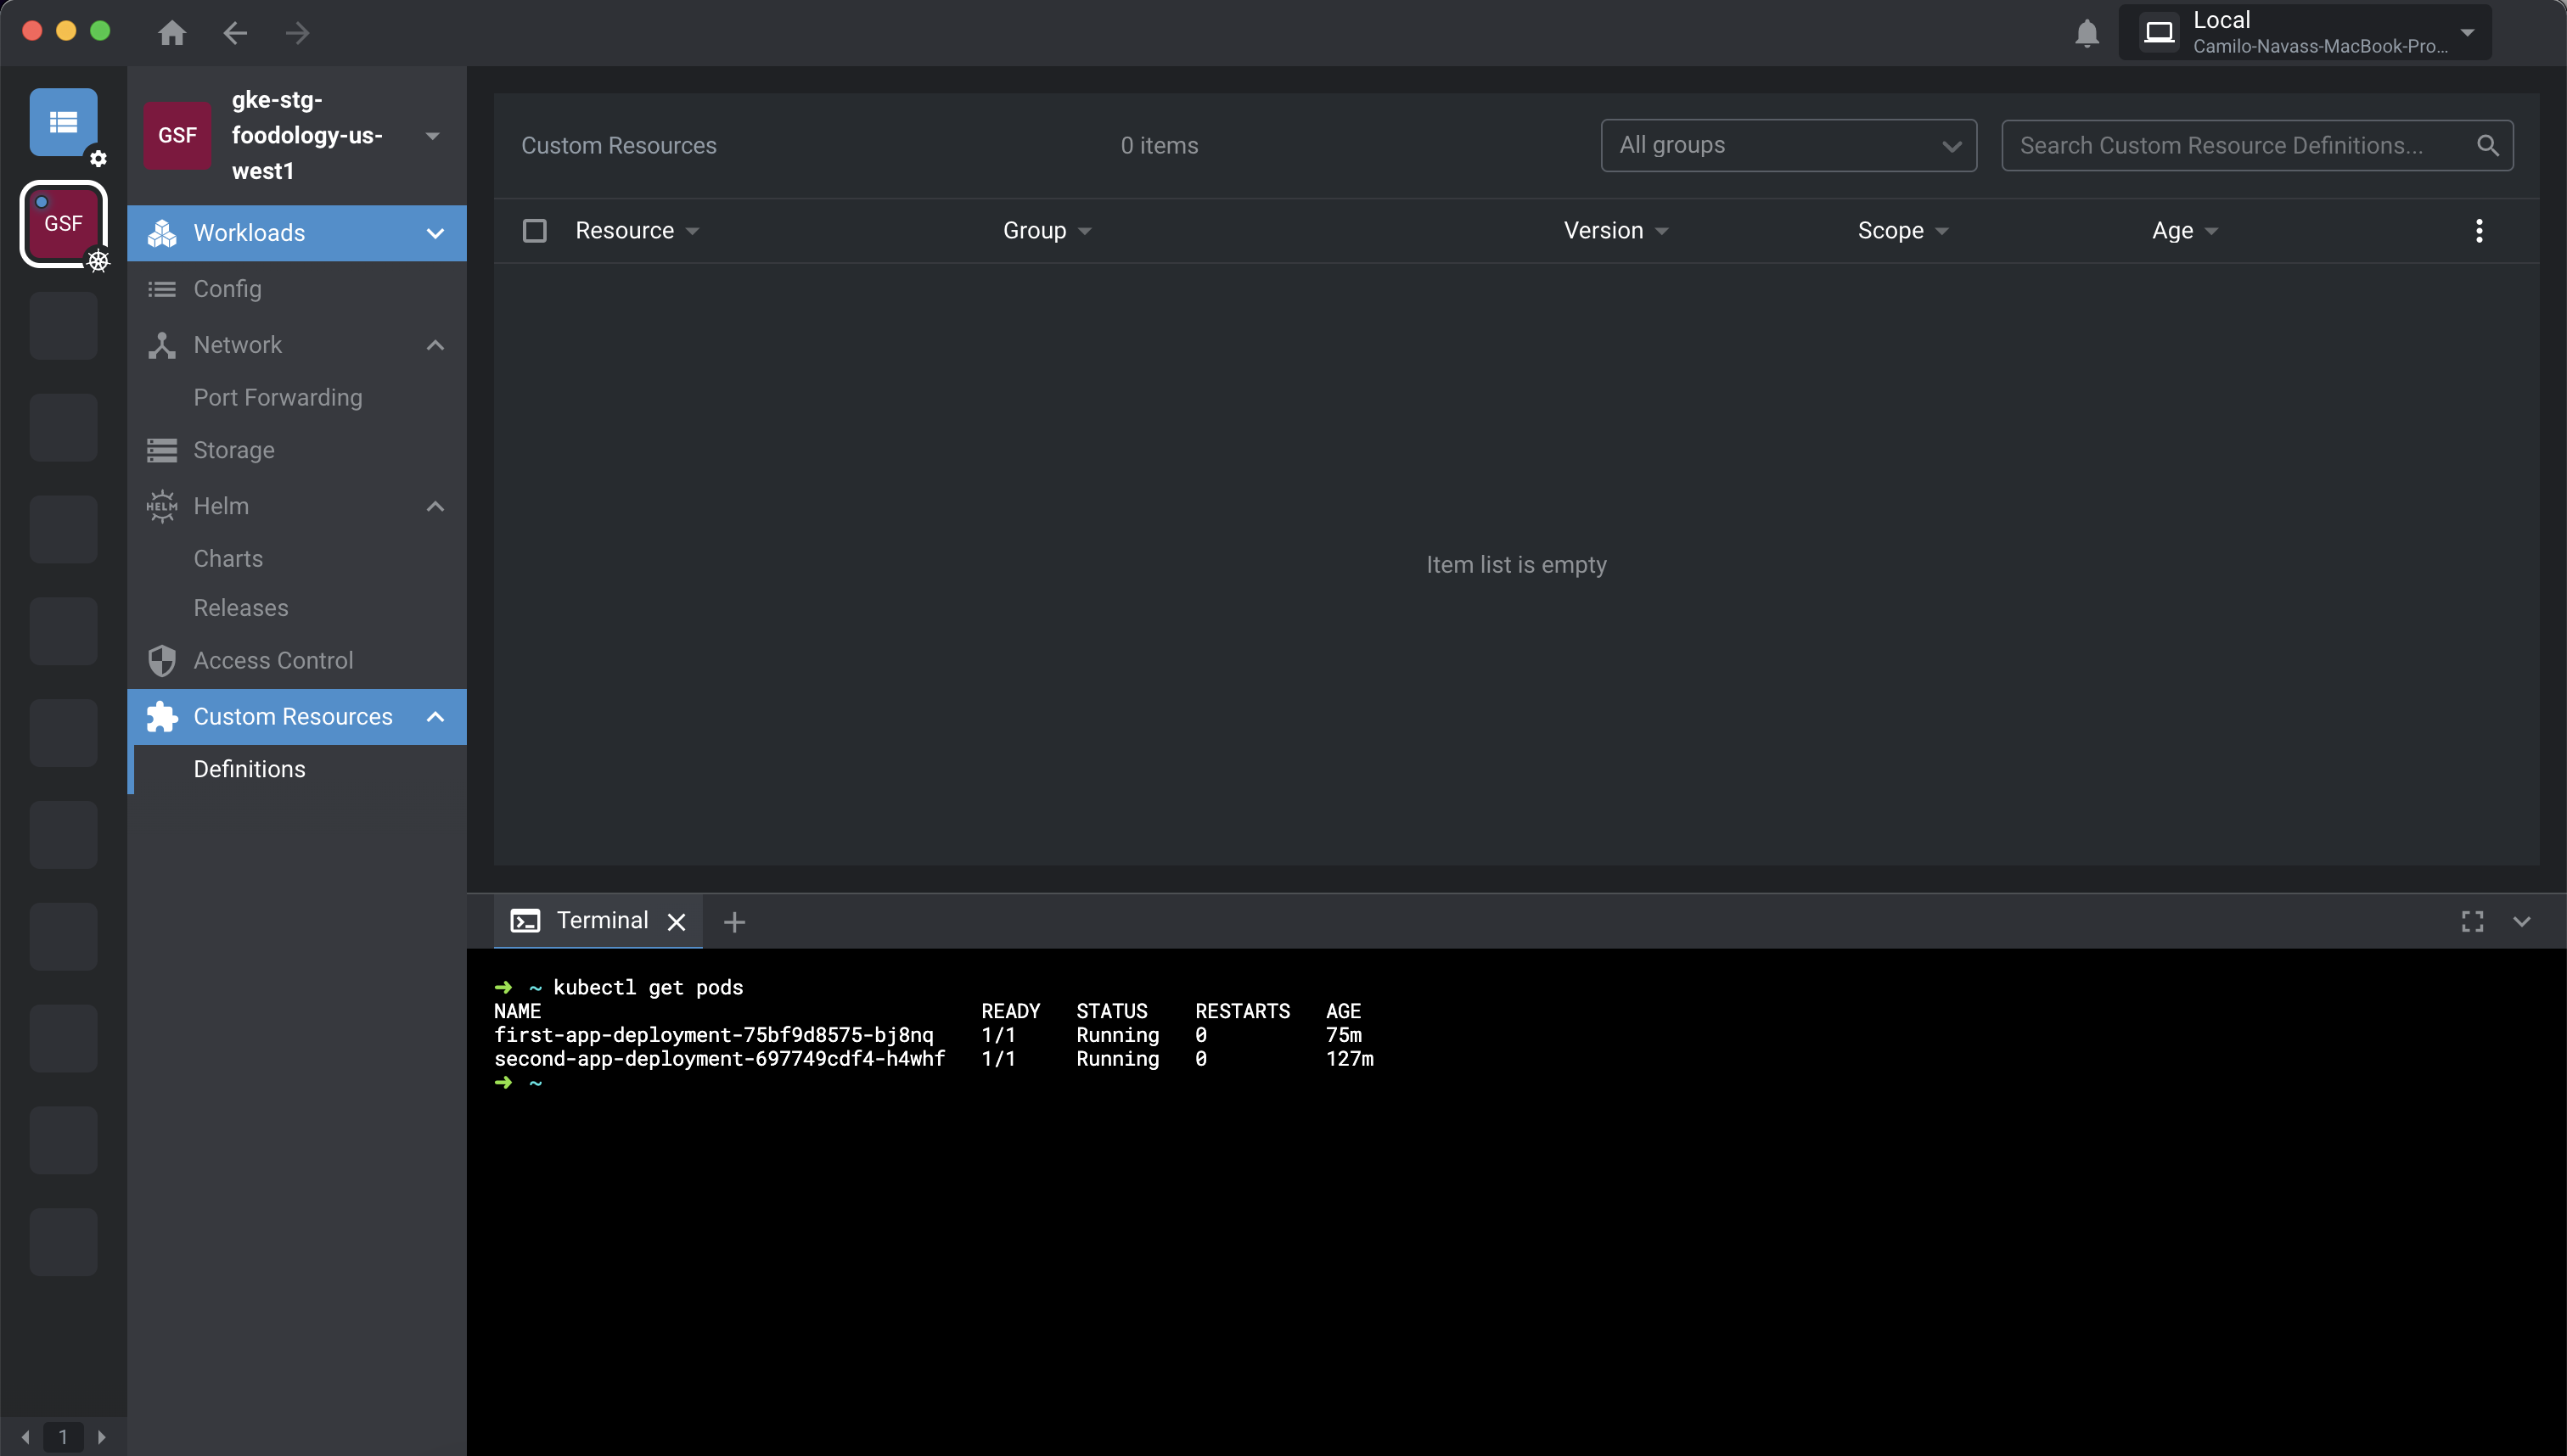Click the Storage sidebar icon
2567x1456 pixels.
point(162,449)
